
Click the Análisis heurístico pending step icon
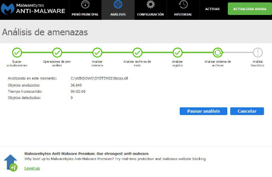[258, 53]
